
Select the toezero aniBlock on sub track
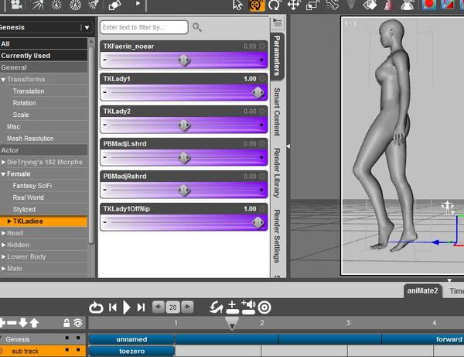(131, 351)
